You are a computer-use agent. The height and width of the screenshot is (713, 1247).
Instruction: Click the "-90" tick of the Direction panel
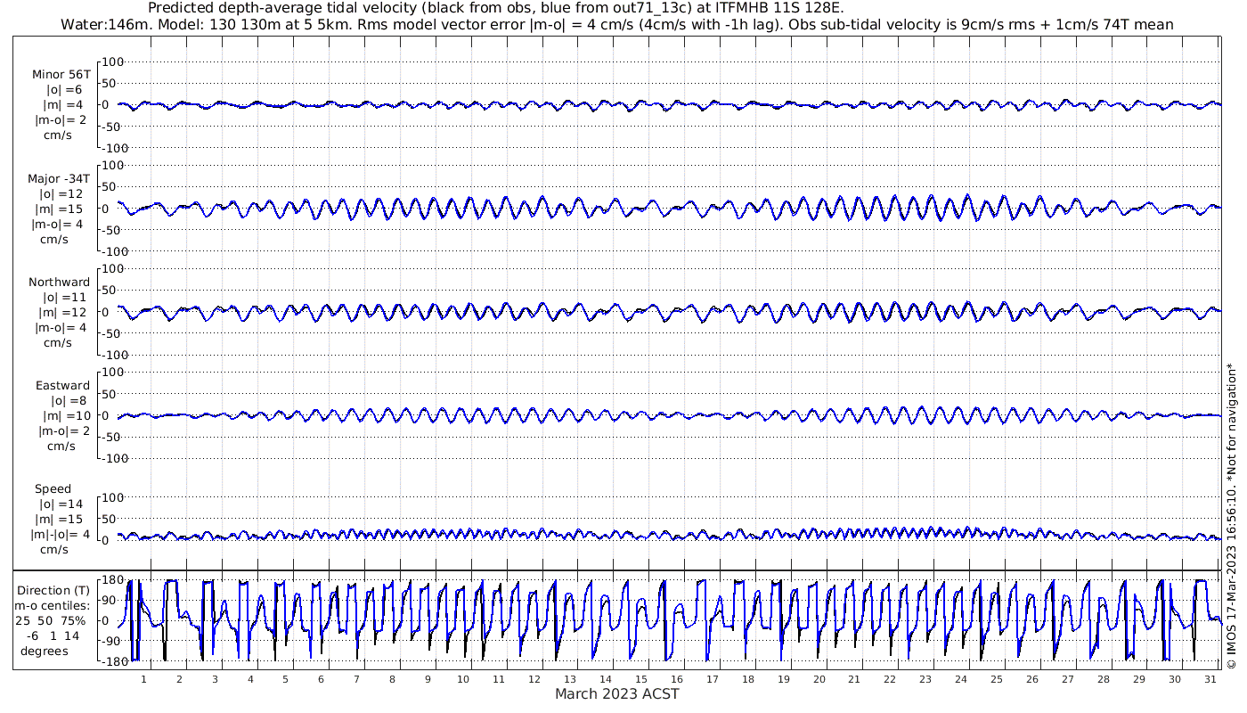point(112,641)
